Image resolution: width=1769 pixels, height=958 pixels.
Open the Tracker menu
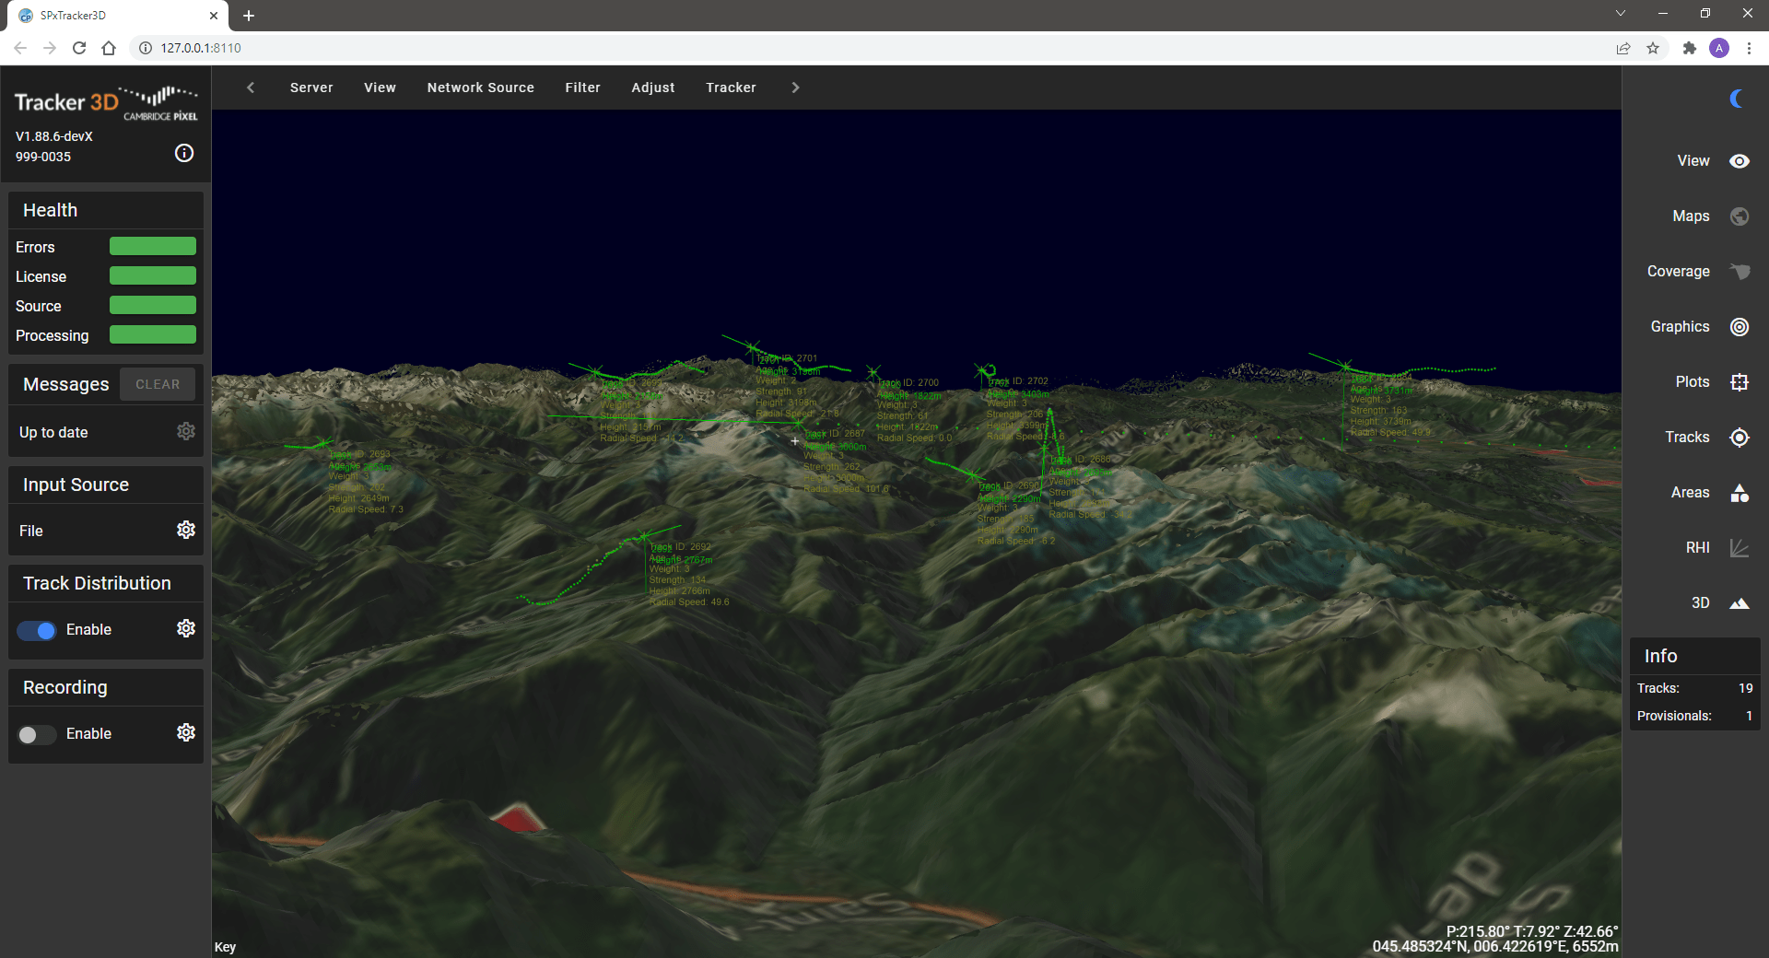coord(731,88)
